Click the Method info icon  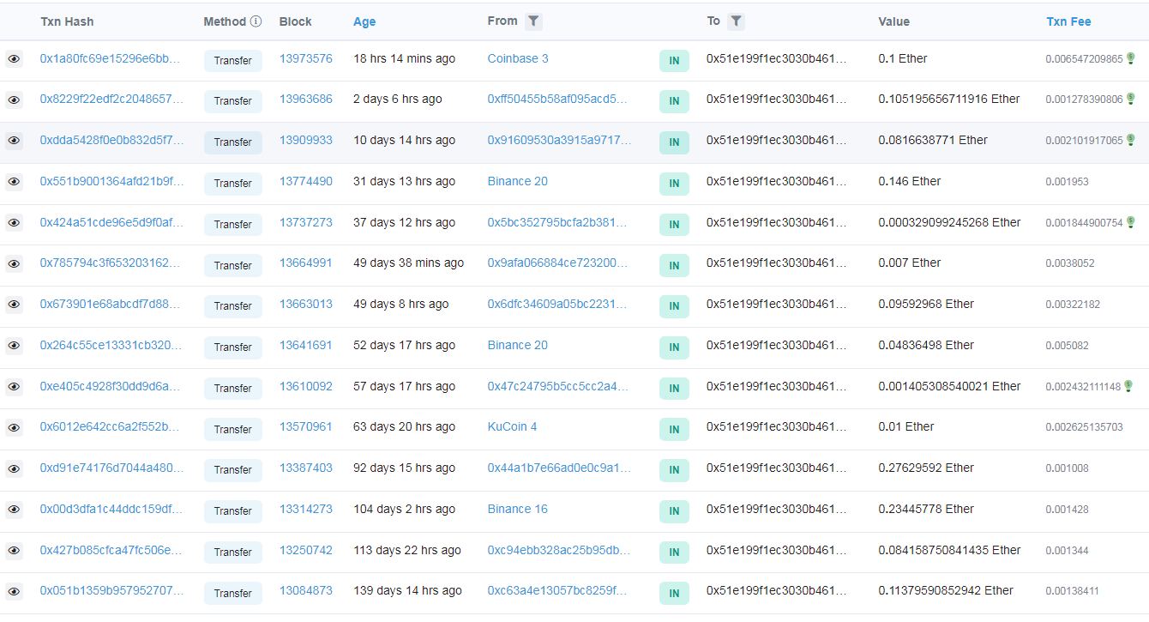pos(256,21)
